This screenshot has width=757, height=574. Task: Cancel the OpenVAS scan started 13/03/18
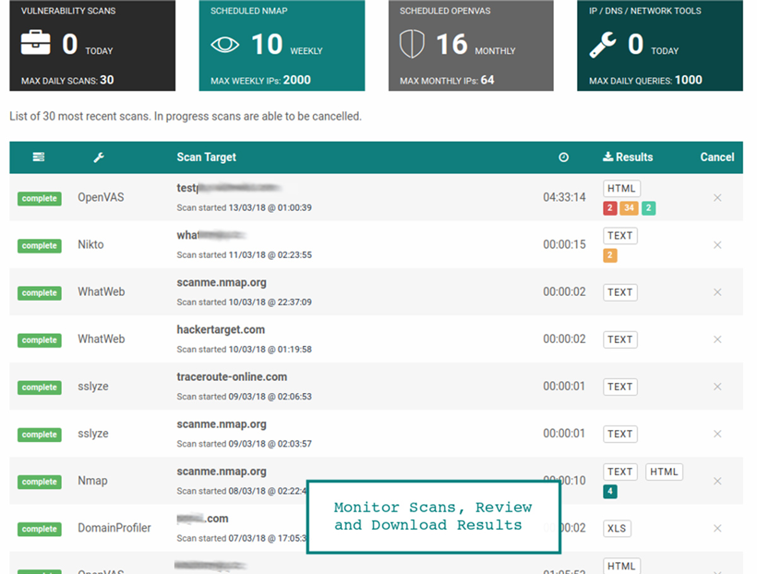coord(717,198)
